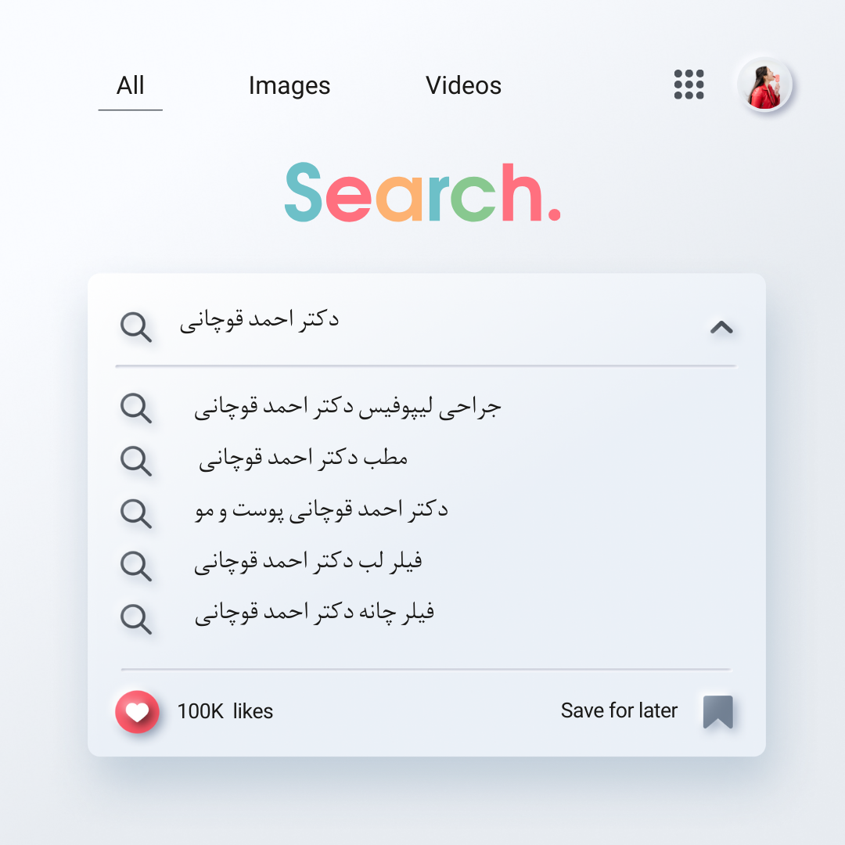Click the magnifier icon beside فیلر لب suggestion
Image resolution: width=845 pixels, height=845 pixels.
pyautogui.click(x=135, y=564)
